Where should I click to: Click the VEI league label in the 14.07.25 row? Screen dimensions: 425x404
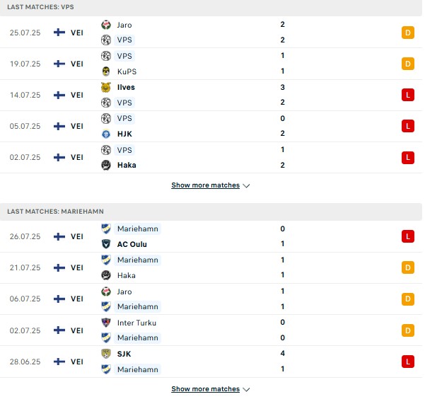tap(77, 96)
